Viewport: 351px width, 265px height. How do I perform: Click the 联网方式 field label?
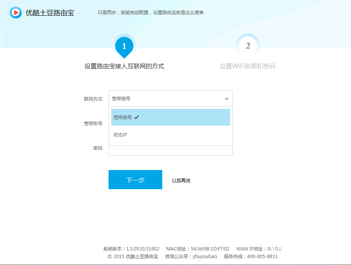(93, 99)
